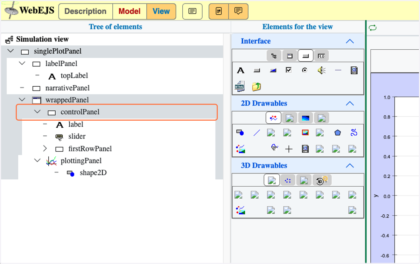Screen dimensions: 420x264
Task: Pick the speaker sound element
Action: (x=322, y=70)
